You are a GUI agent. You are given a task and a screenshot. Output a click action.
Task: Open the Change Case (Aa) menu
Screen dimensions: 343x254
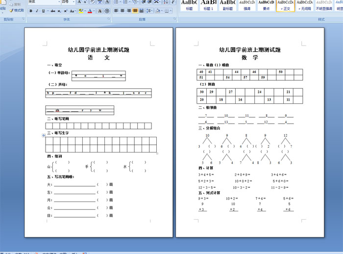[73, 11]
